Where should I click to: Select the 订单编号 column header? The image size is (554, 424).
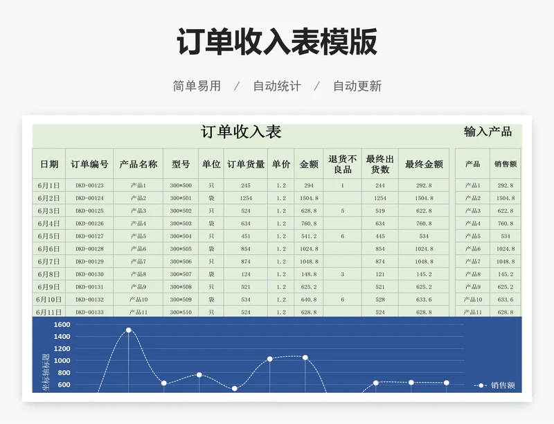coord(89,164)
